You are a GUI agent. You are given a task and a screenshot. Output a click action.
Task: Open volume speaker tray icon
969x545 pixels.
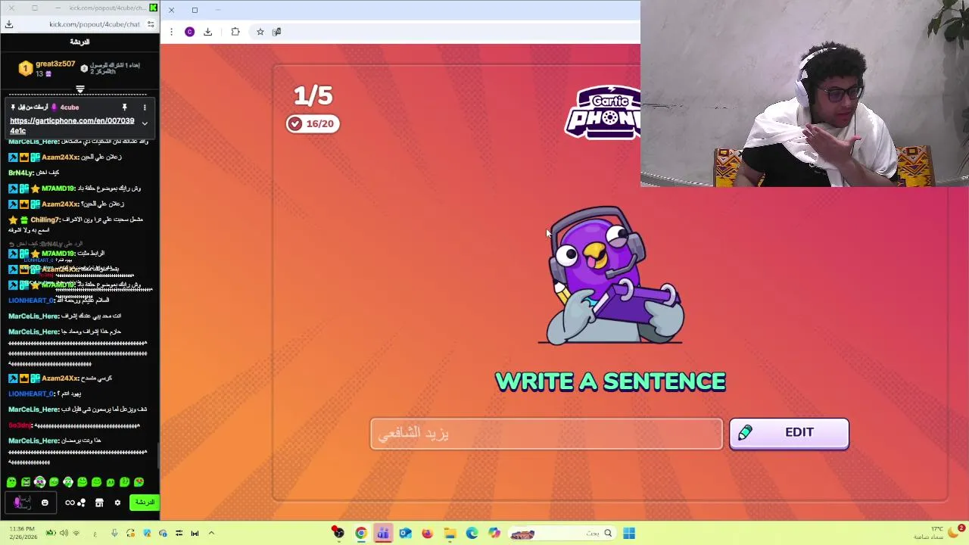pyautogui.click(x=64, y=534)
